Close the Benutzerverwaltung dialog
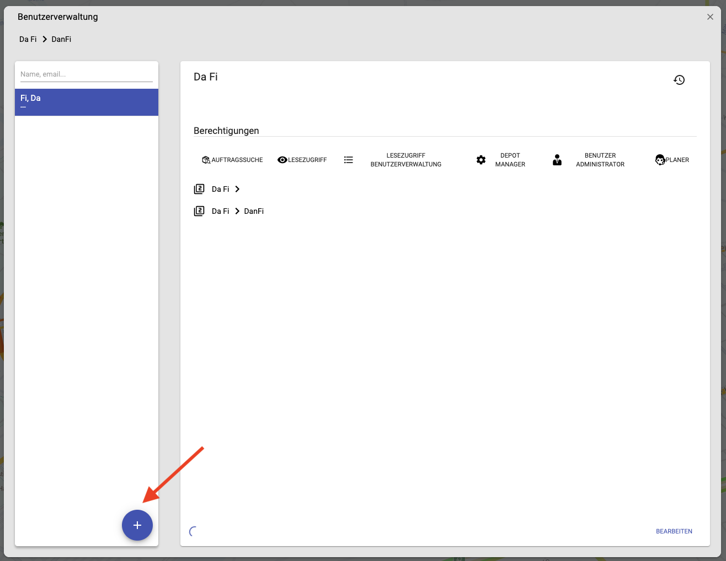 pos(710,17)
